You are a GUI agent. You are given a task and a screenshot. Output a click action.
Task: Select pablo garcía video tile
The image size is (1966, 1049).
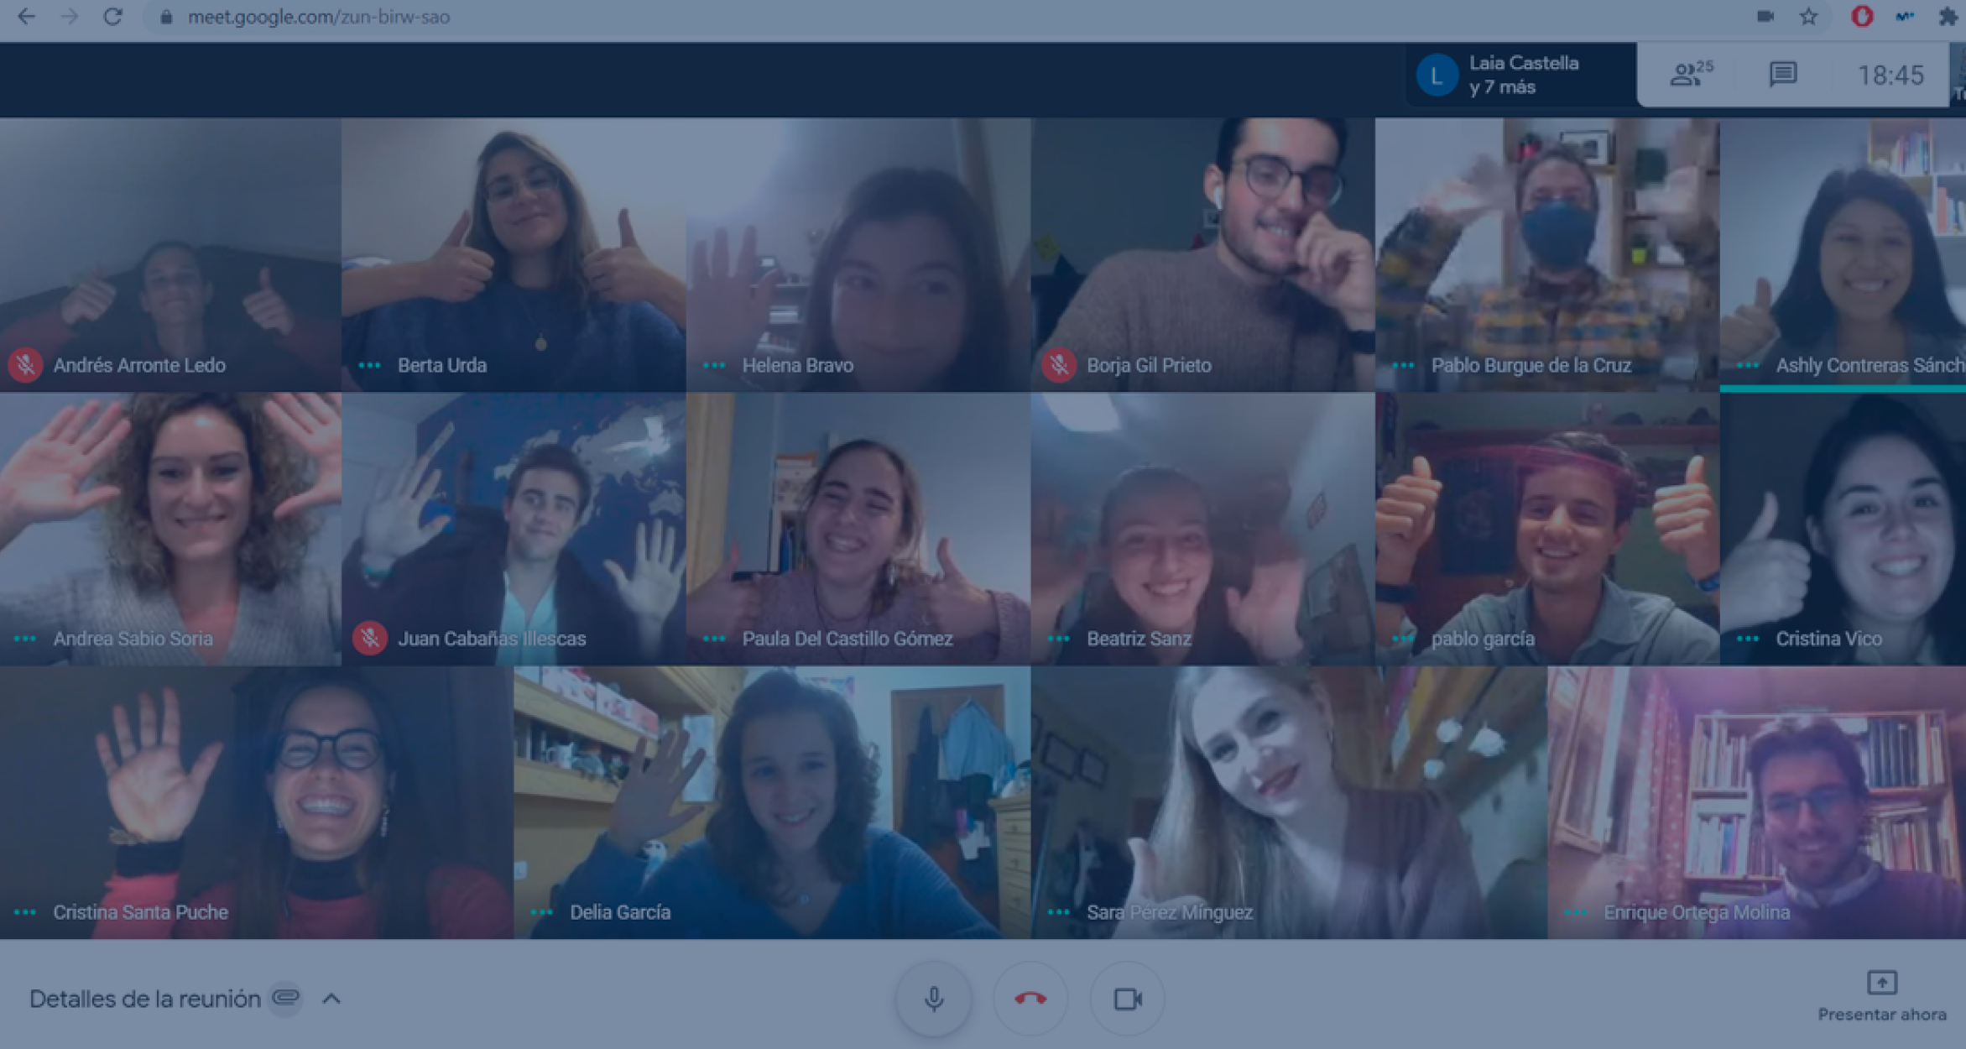(x=1547, y=529)
